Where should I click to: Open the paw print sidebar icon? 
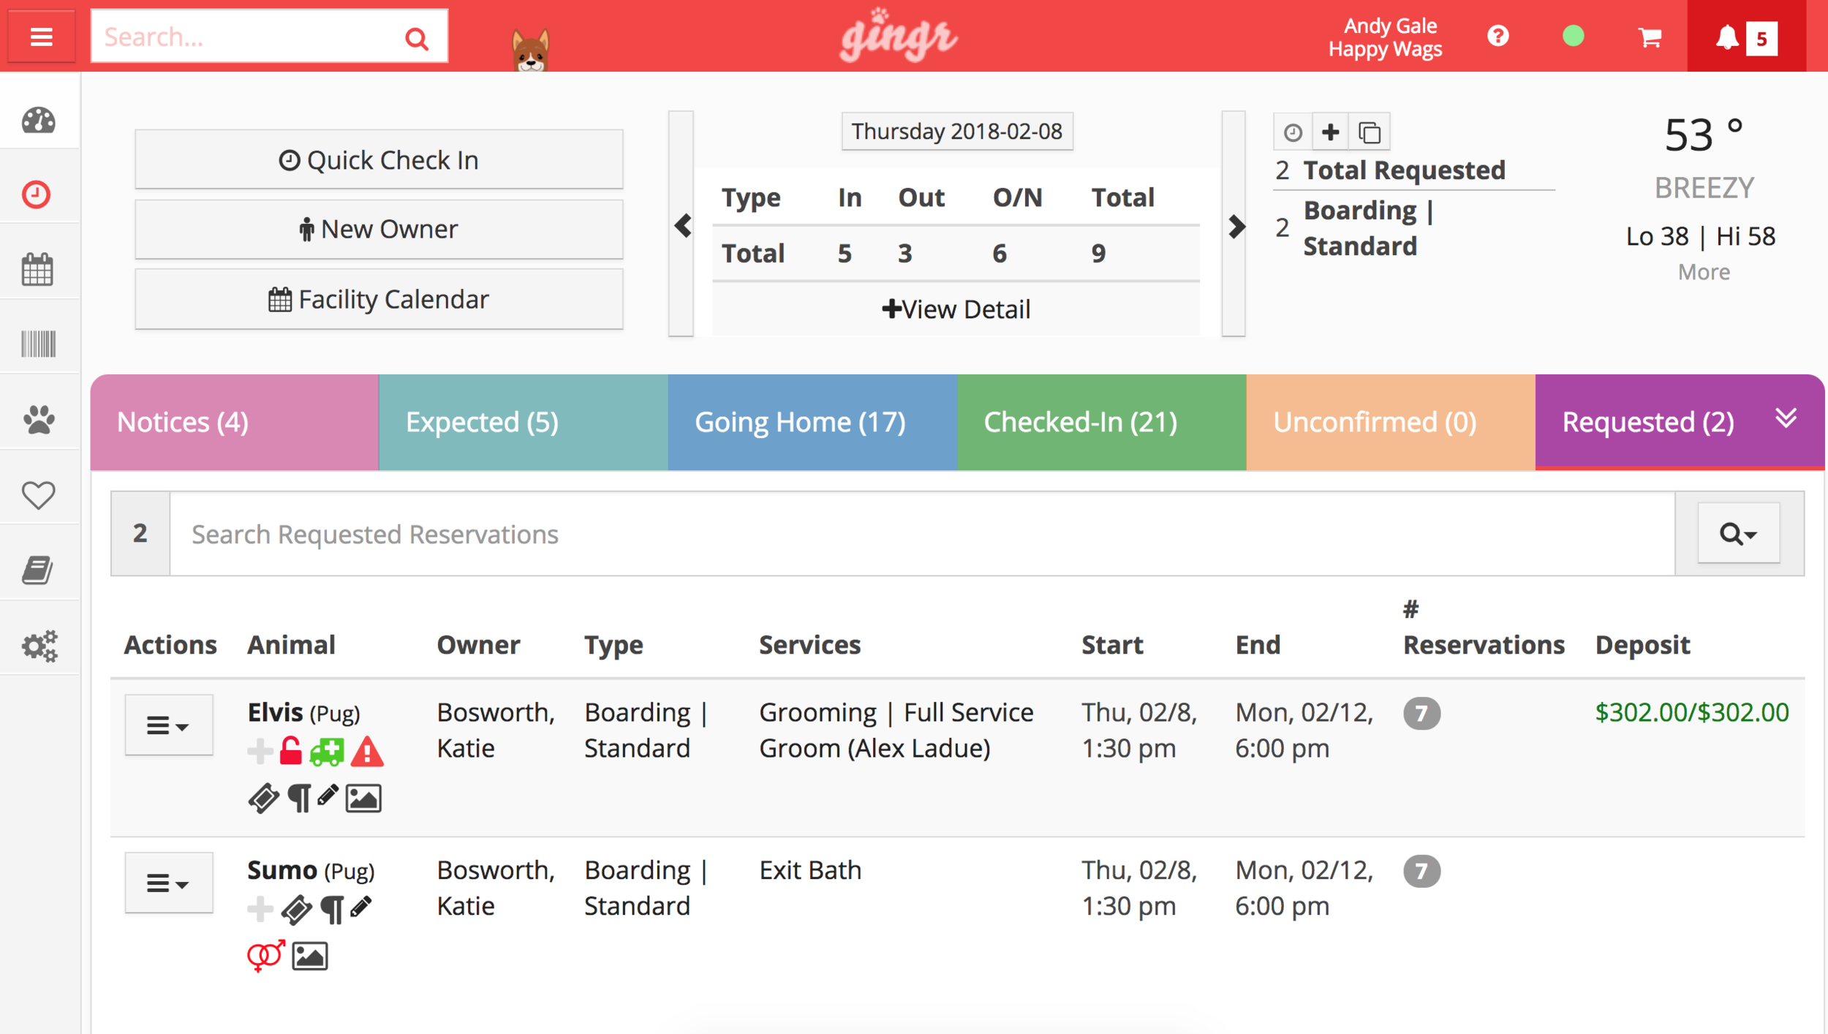39,419
